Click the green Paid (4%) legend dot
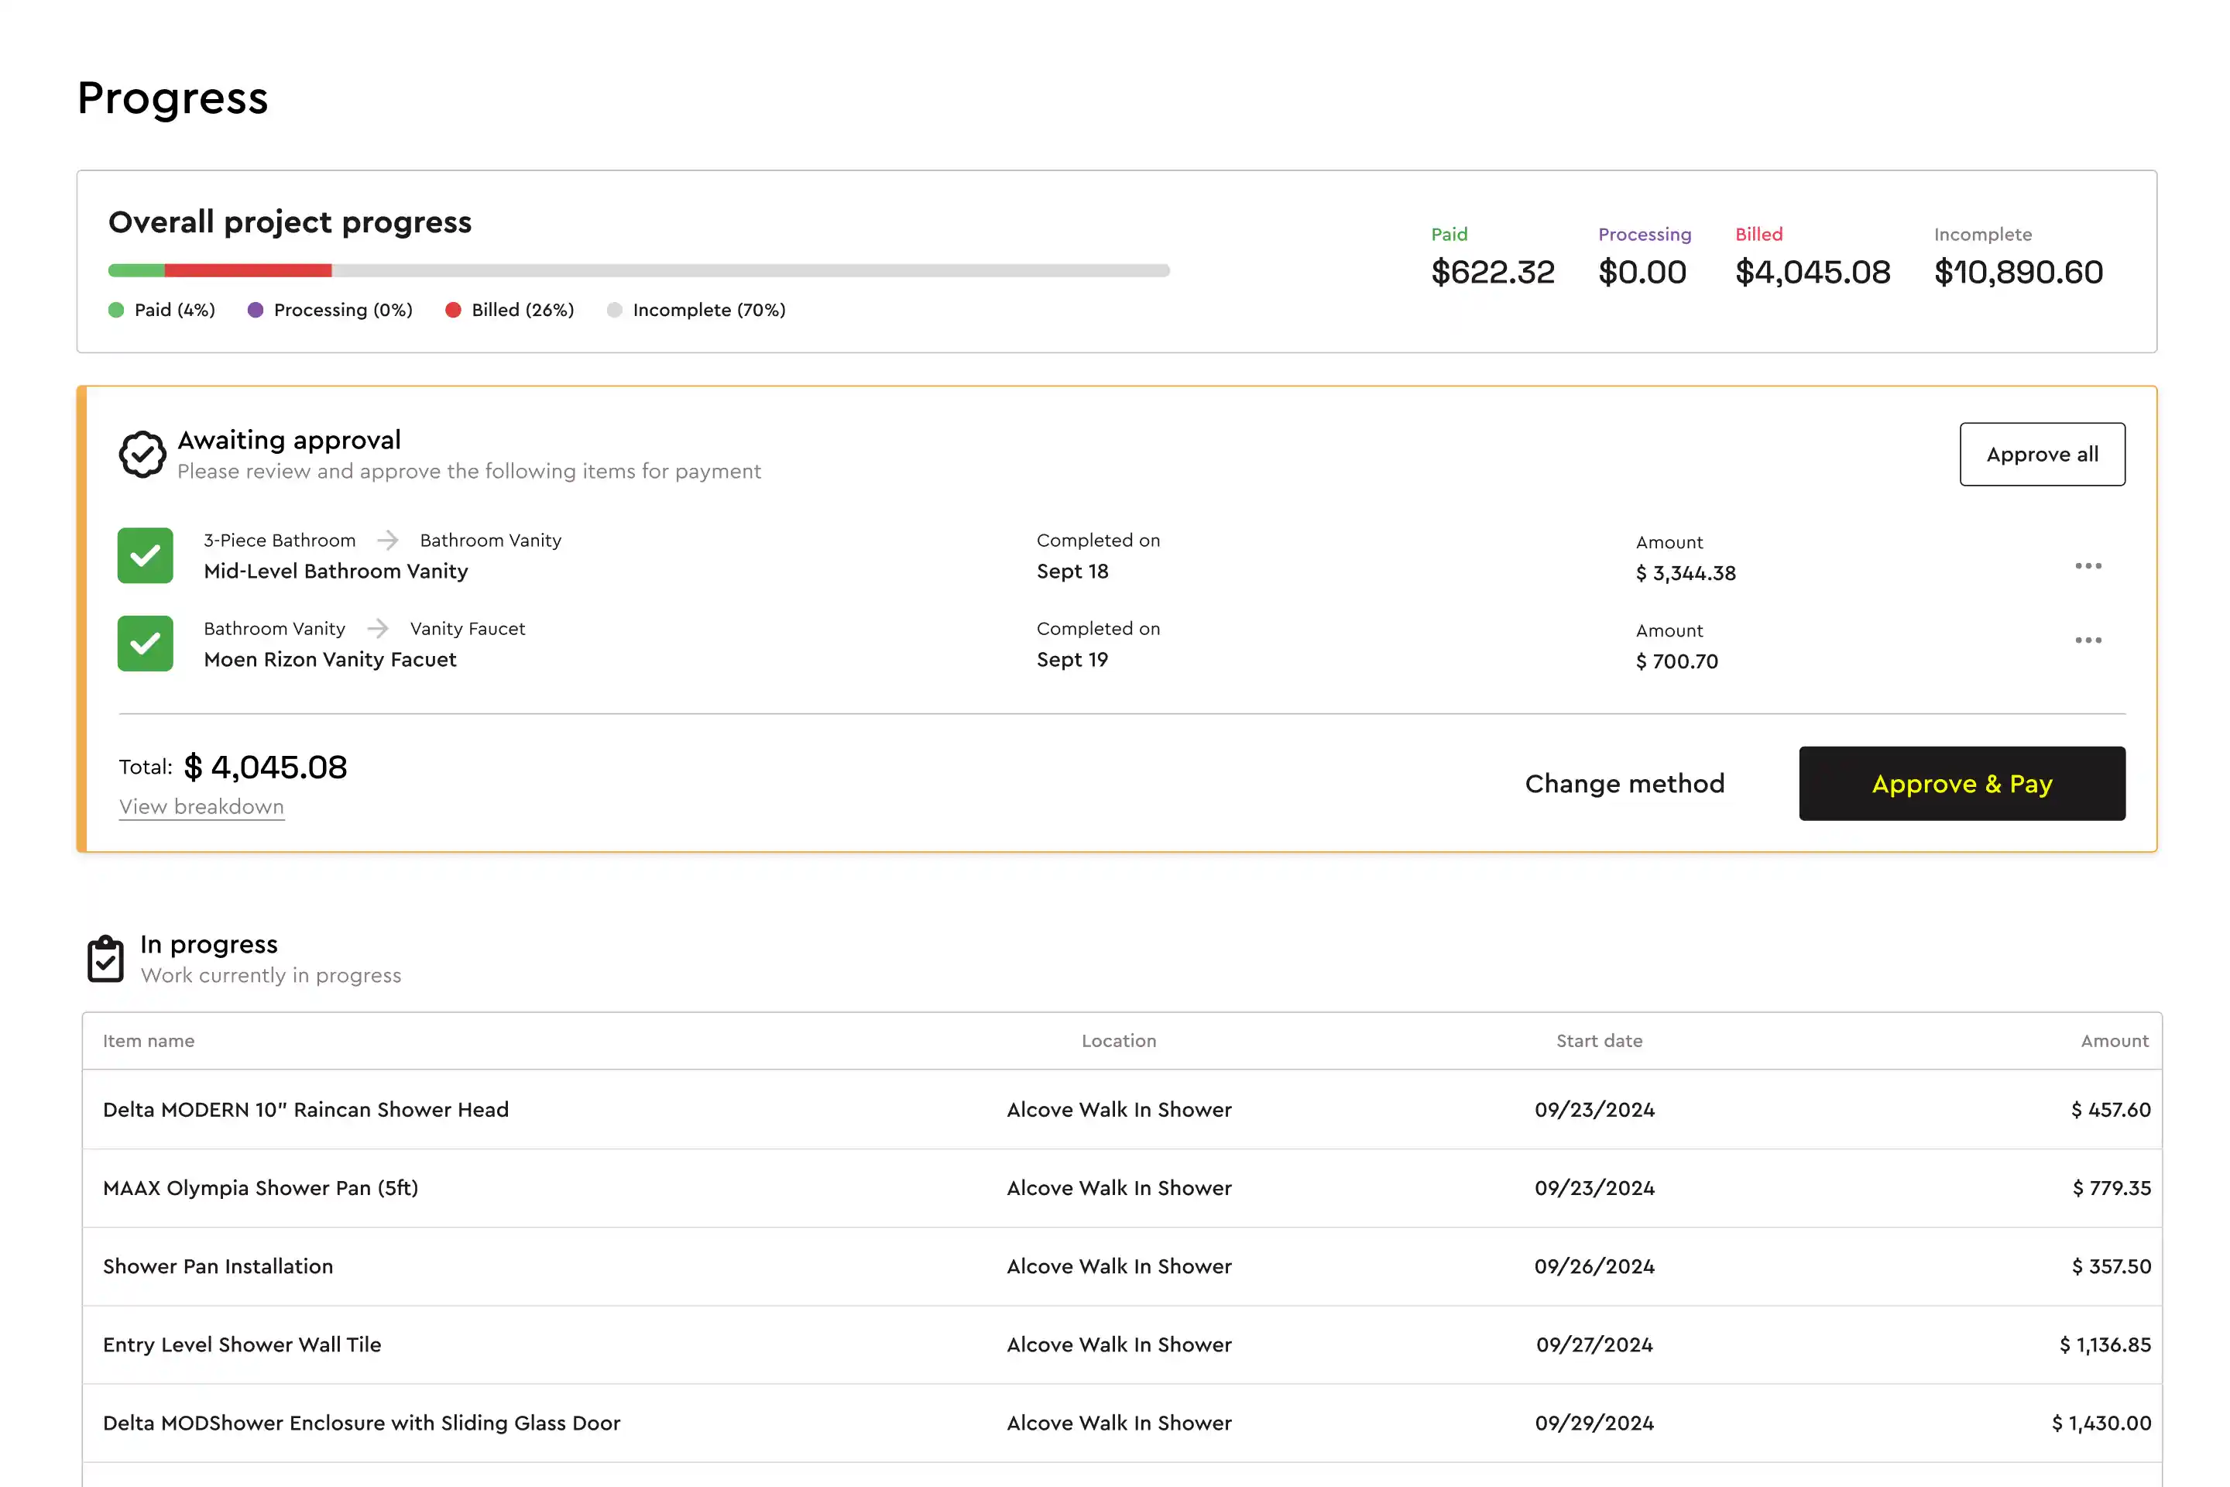2230x1487 pixels. pos(115,310)
